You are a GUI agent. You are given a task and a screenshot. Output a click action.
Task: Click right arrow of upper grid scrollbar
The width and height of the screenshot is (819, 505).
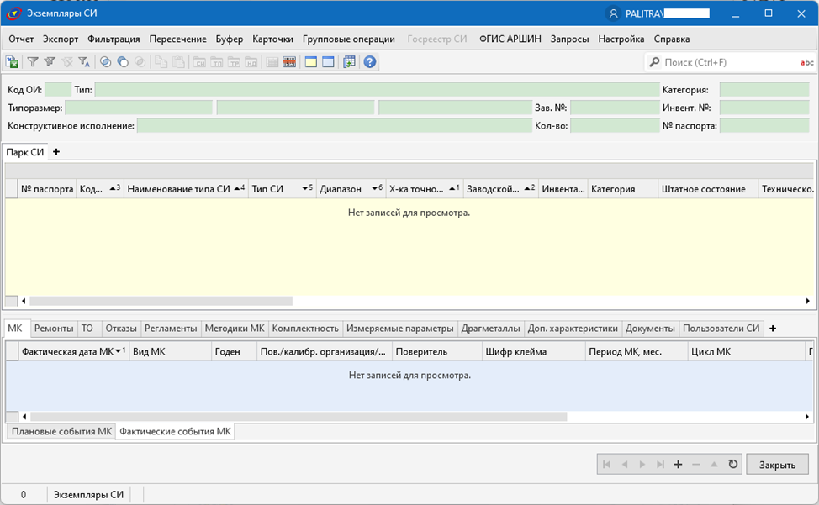[807, 301]
